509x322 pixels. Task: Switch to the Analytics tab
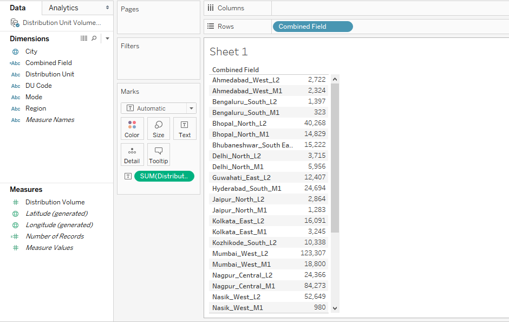click(x=64, y=8)
